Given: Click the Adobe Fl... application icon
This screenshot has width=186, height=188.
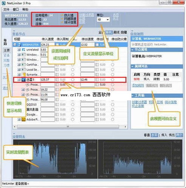Looking at the screenshot, I should pyautogui.click(x=24, y=120).
